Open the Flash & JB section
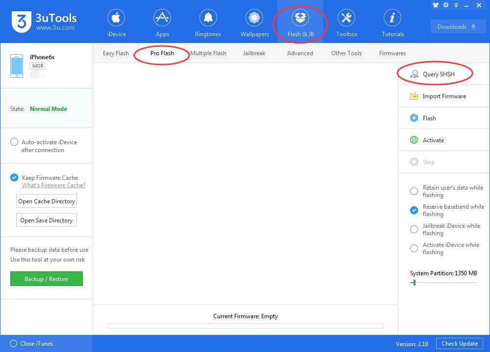This screenshot has height=352, width=490. (x=300, y=22)
